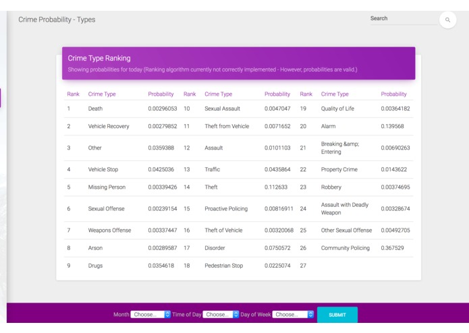This screenshot has height=333, width=469.
Task: Click the probability value 0.139568
Action: (x=392, y=126)
